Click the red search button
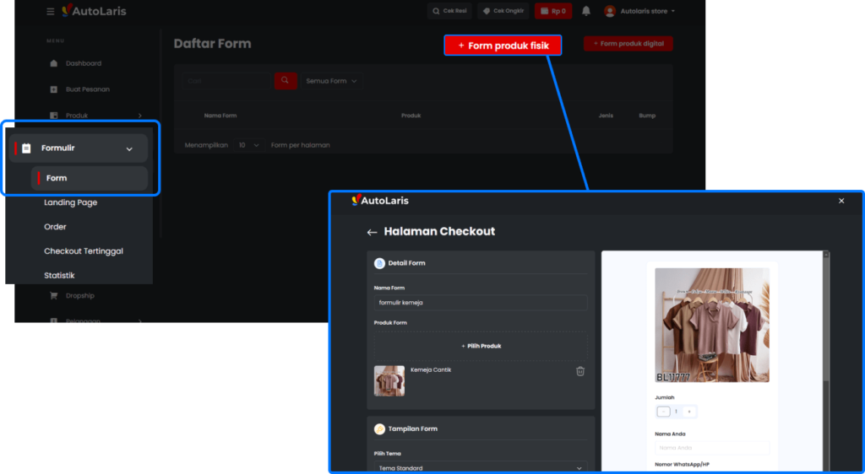865x474 pixels. coord(286,81)
